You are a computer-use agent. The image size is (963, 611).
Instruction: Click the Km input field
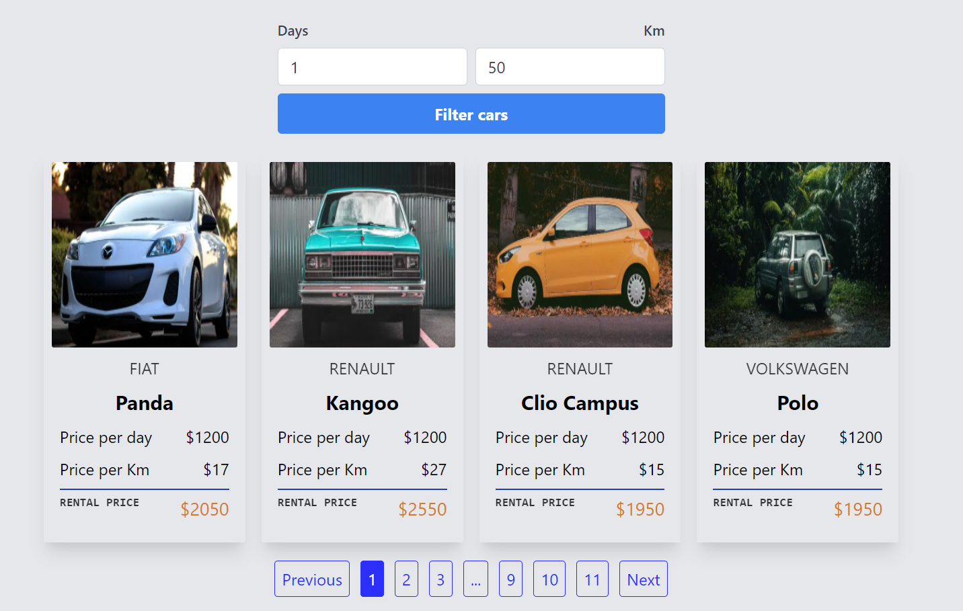570,66
